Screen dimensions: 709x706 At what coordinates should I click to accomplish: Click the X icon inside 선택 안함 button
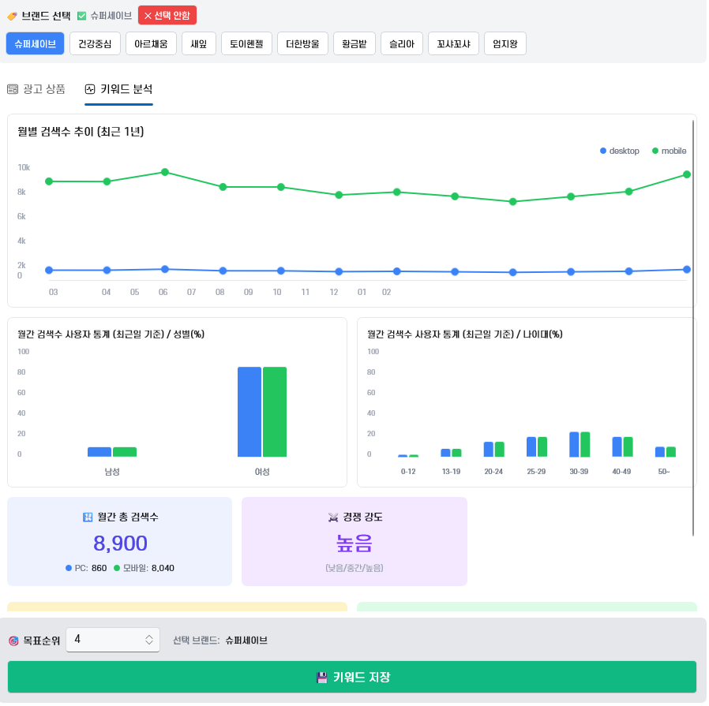pyautogui.click(x=148, y=16)
